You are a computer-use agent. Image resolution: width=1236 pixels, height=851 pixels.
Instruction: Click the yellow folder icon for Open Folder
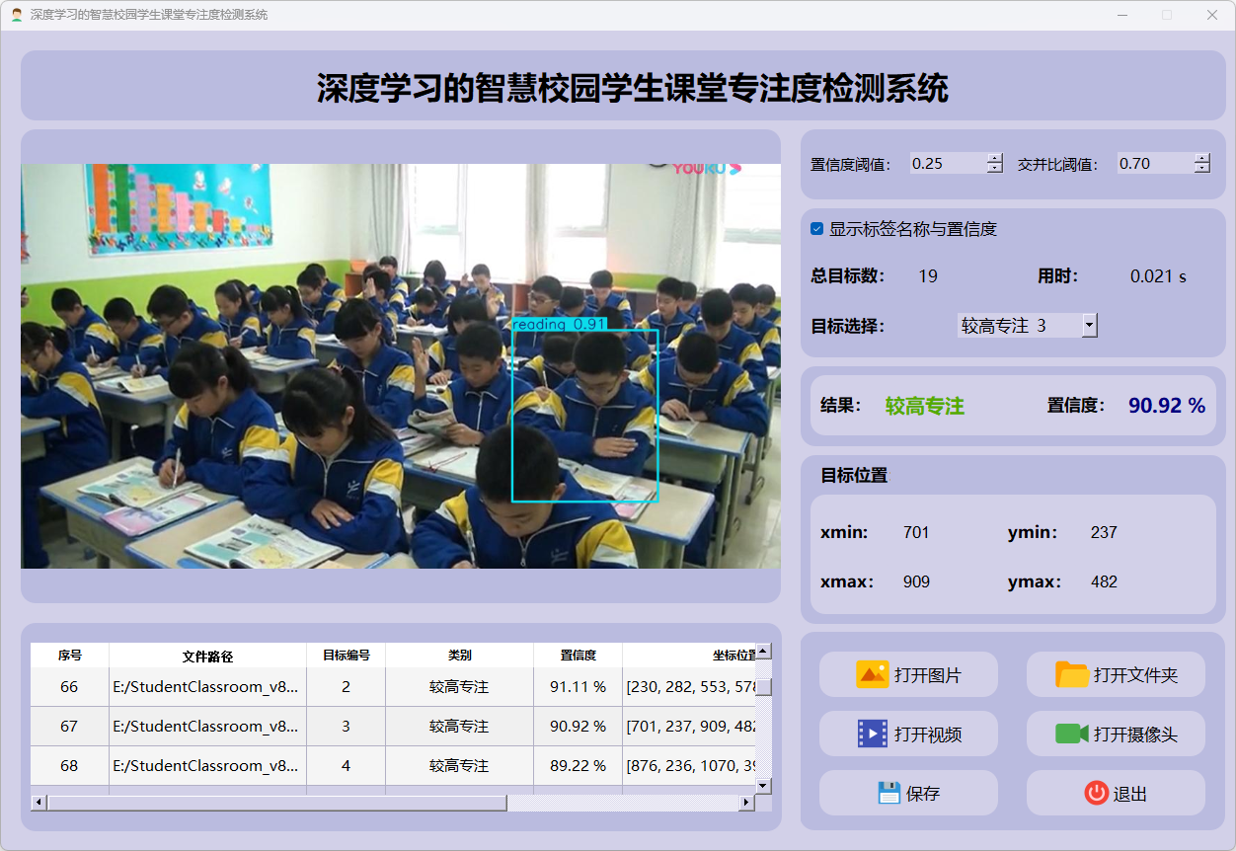click(x=1071, y=675)
